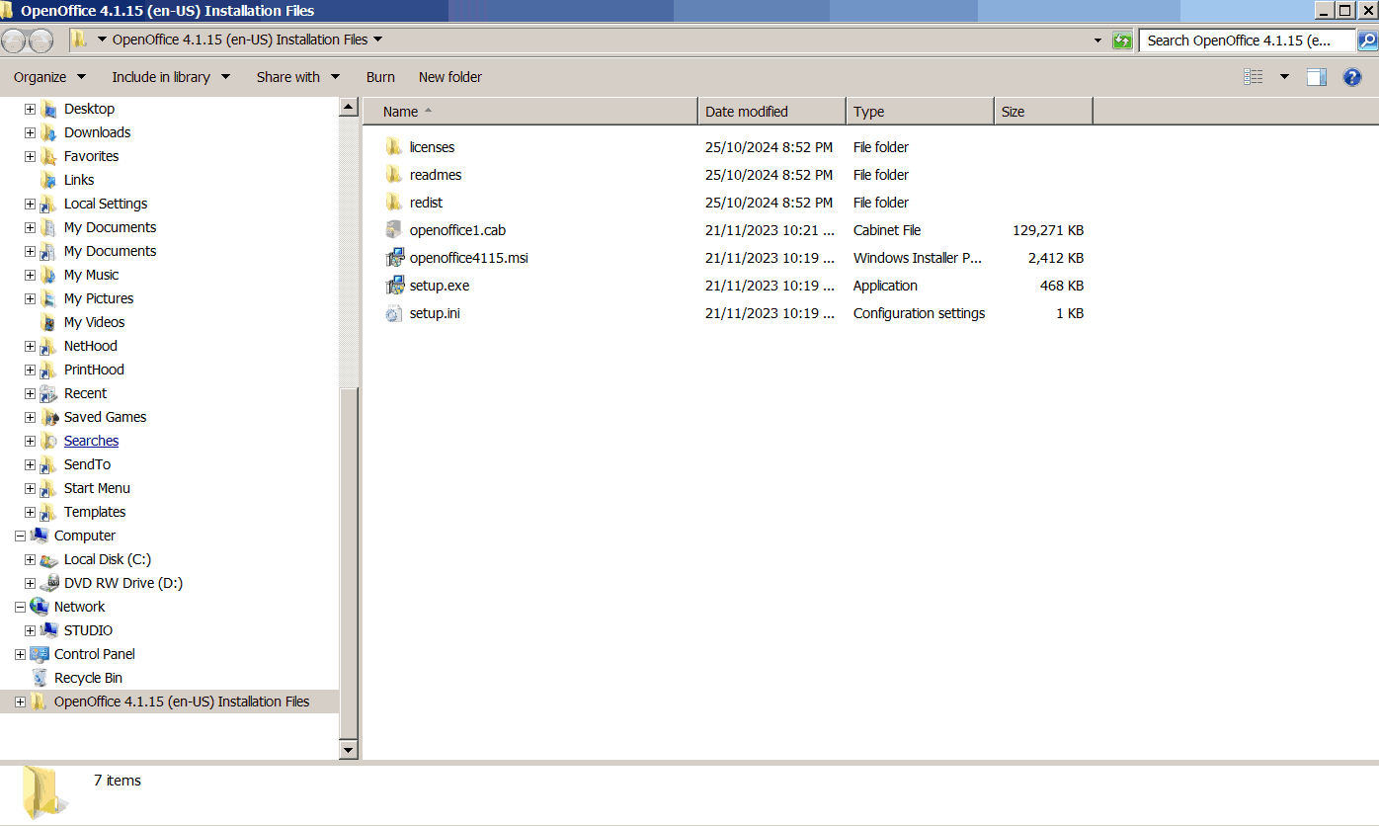This screenshot has height=826, width=1379.
Task: Click the refresh icon beside the address bar
Action: click(x=1122, y=41)
